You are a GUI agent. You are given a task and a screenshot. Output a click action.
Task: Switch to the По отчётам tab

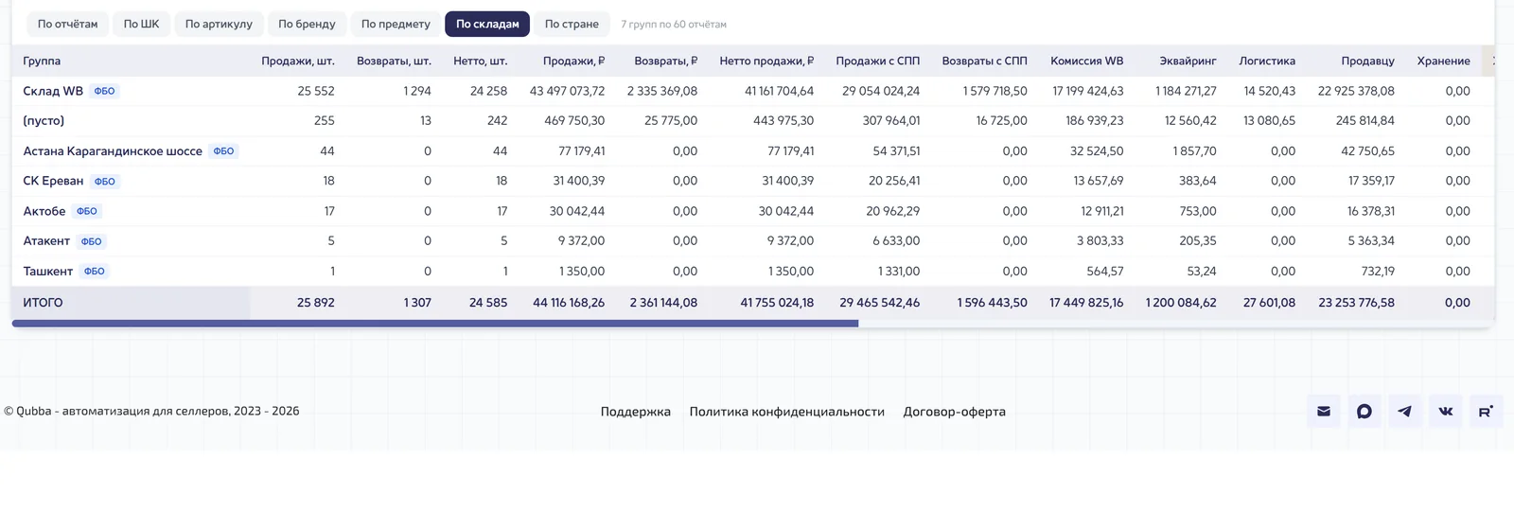coord(67,24)
